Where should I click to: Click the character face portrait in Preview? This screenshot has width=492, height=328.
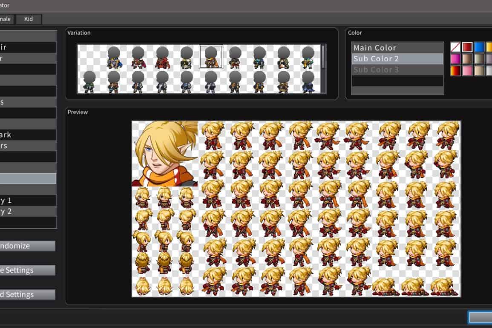[x=165, y=153]
